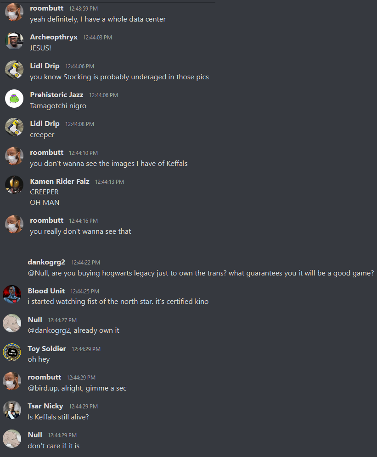This screenshot has width=377, height=457.
Task: Open Null's avatar beside "don't care if it is"
Action: [x=12, y=438]
